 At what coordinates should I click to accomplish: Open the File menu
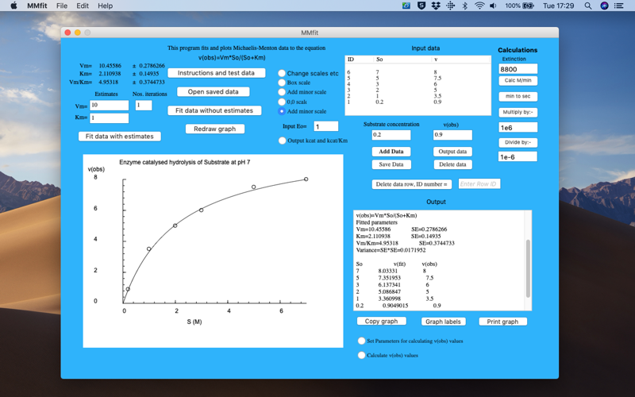[x=62, y=6]
